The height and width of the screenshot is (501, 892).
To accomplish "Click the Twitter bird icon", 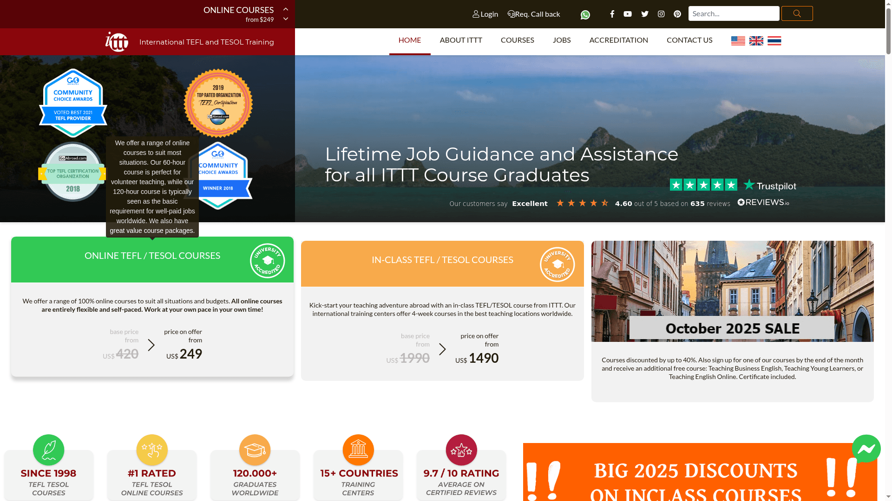I will 645,13.
